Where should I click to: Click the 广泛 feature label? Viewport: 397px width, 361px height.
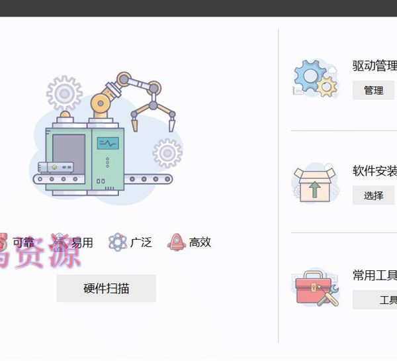pos(142,242)
